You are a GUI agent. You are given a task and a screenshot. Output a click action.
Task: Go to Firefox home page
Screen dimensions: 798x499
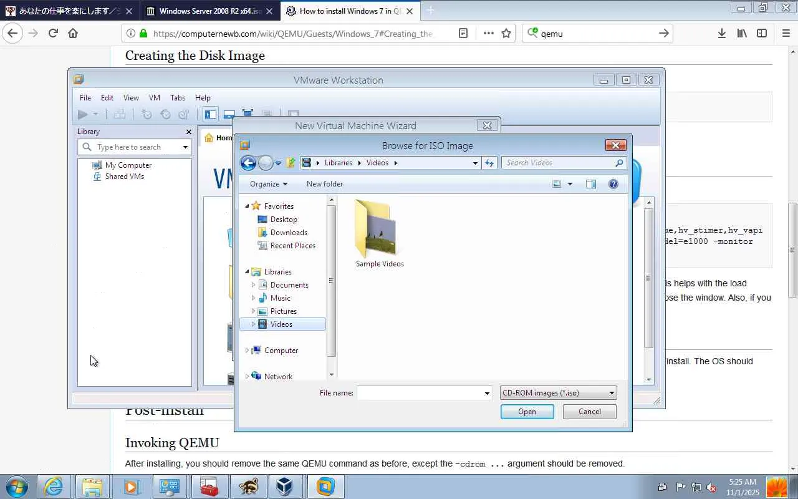(73, 33)
